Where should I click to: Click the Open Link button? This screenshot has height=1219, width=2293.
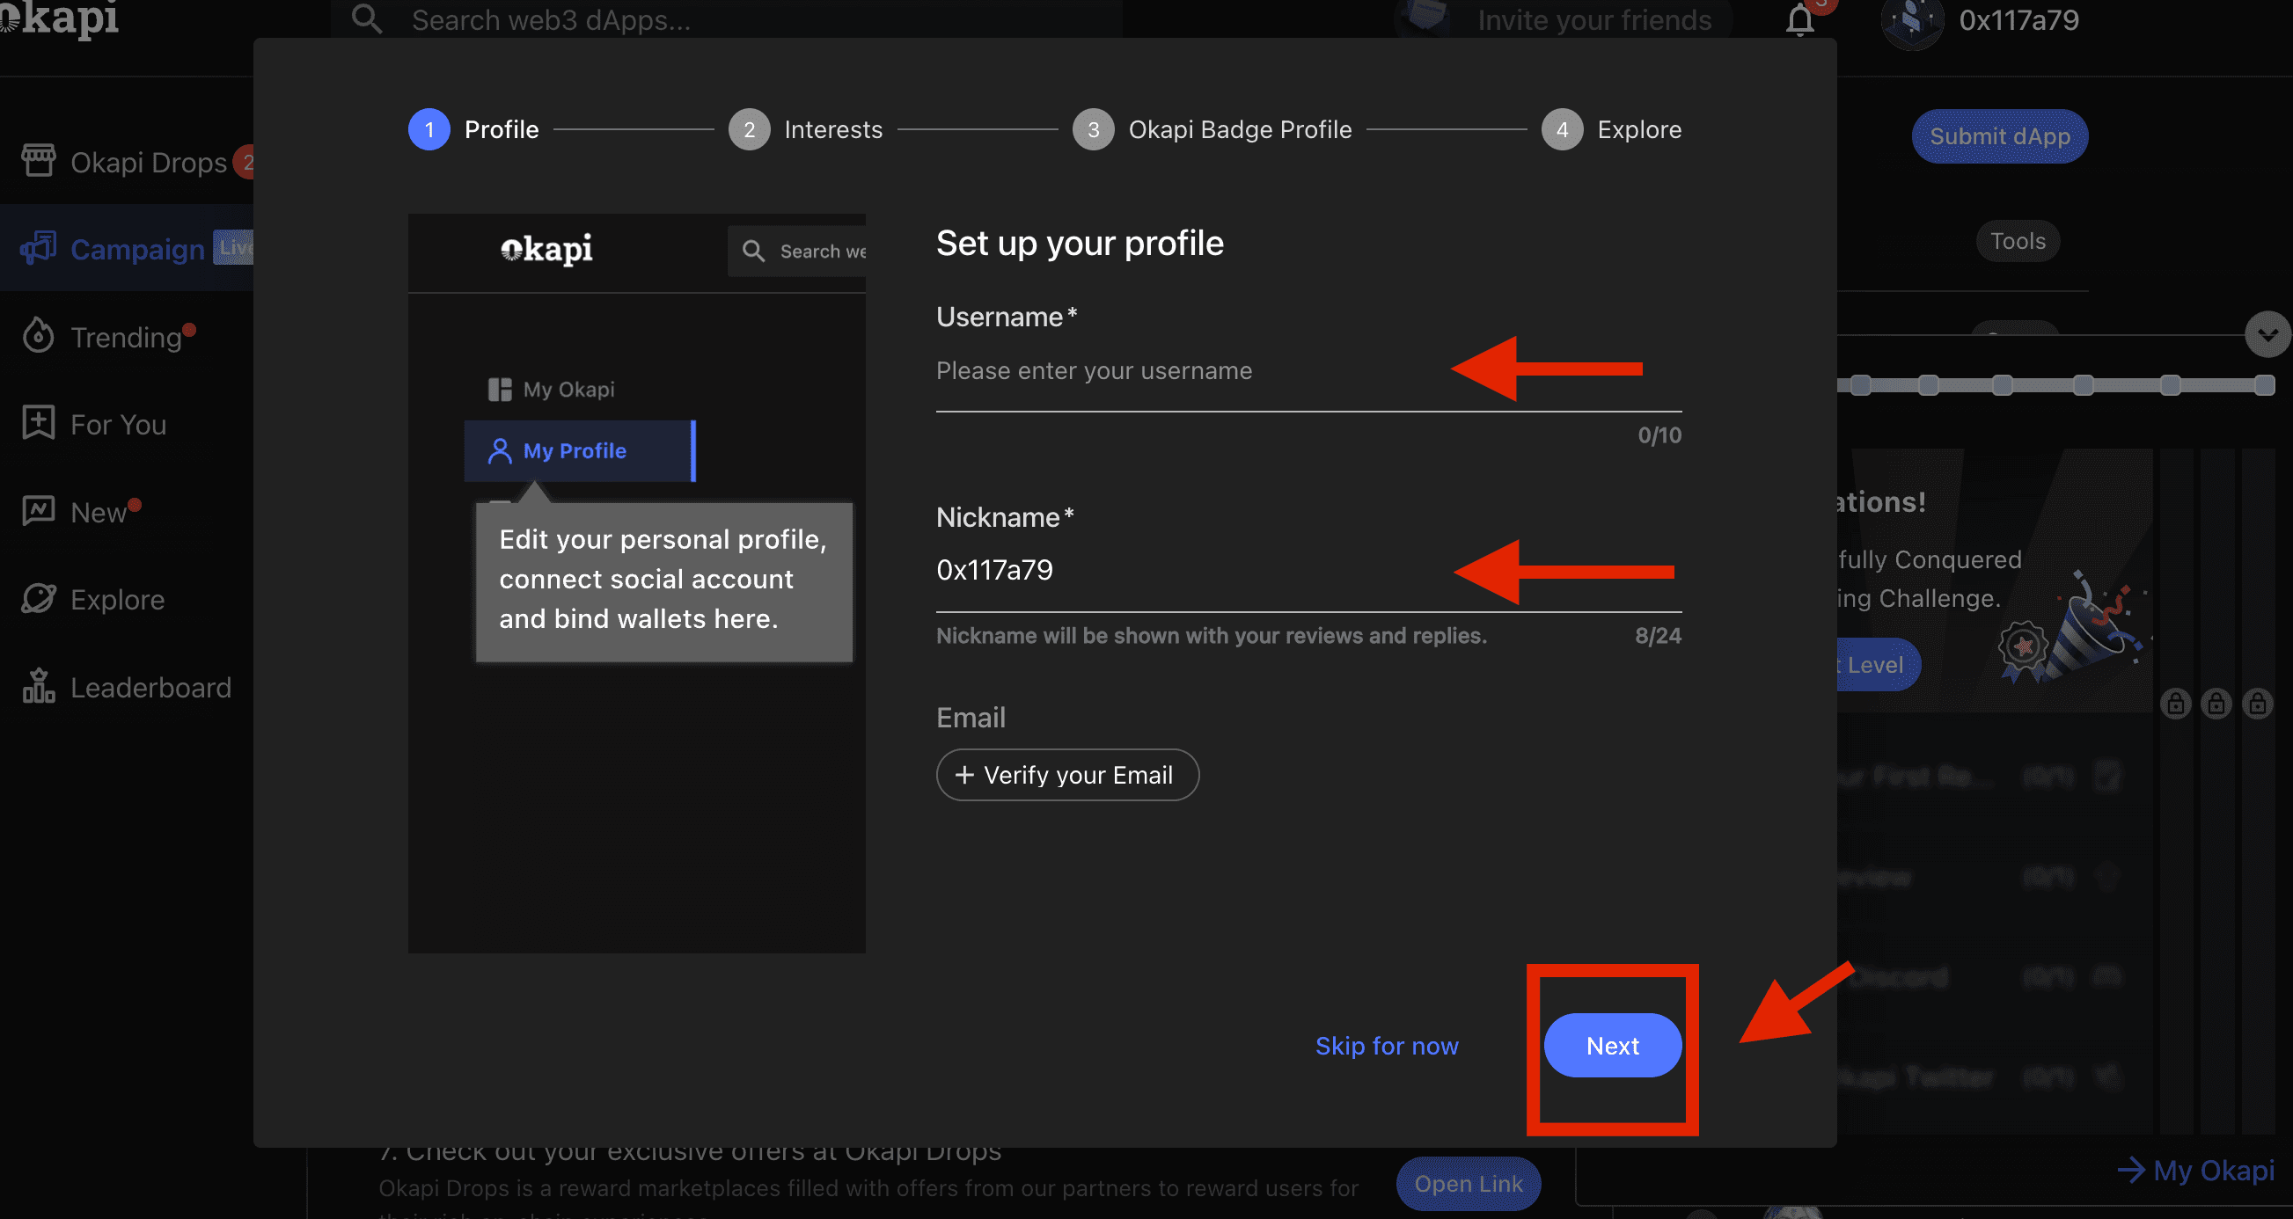coord(1469,1184)
